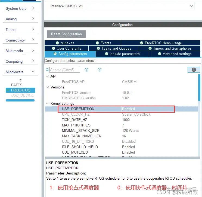This screenshot has width=202, height=197.
Task: Click the CMSIS v1 API value
Action: [130, 82]
